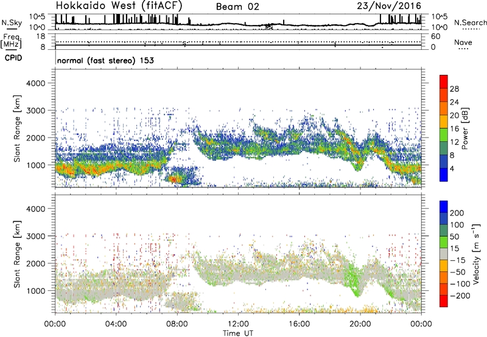Click the '16:00' time tick label
This screenshot has width=487, height=337.
click(299, 324)
